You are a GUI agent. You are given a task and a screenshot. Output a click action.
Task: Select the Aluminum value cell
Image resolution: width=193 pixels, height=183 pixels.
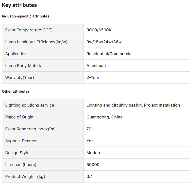pos(96,66)
